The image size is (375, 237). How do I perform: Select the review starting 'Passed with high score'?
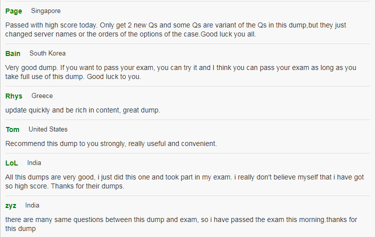tap(176, 29)
